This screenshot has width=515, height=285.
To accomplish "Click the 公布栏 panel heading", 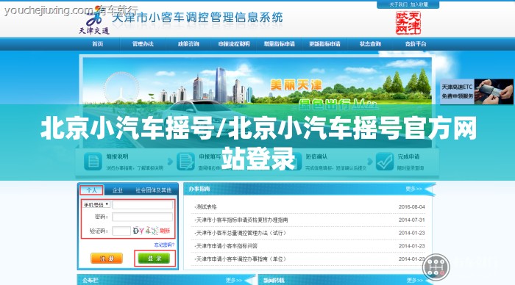I will click(90, 281).
